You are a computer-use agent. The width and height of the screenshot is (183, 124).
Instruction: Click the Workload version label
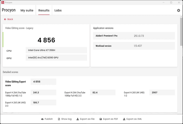click(104, 46)
